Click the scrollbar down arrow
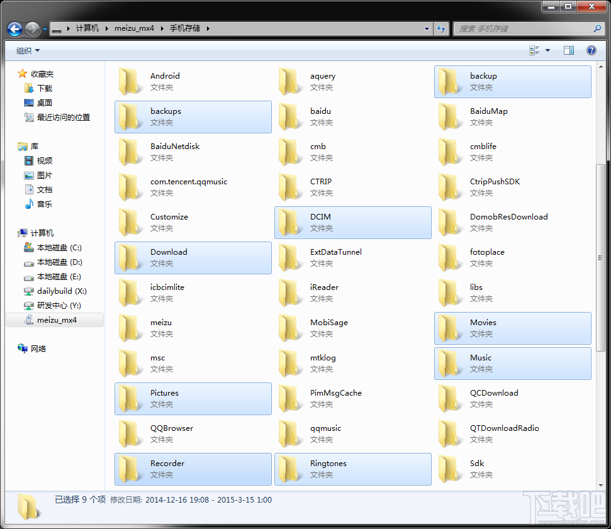611x529 pixels. (600, 485)
